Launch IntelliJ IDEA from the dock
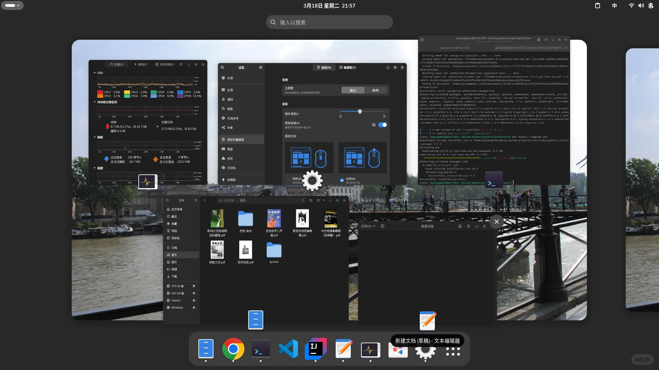Image resolution: width=659 pixels, height=370 pixels. click(315, 349)
